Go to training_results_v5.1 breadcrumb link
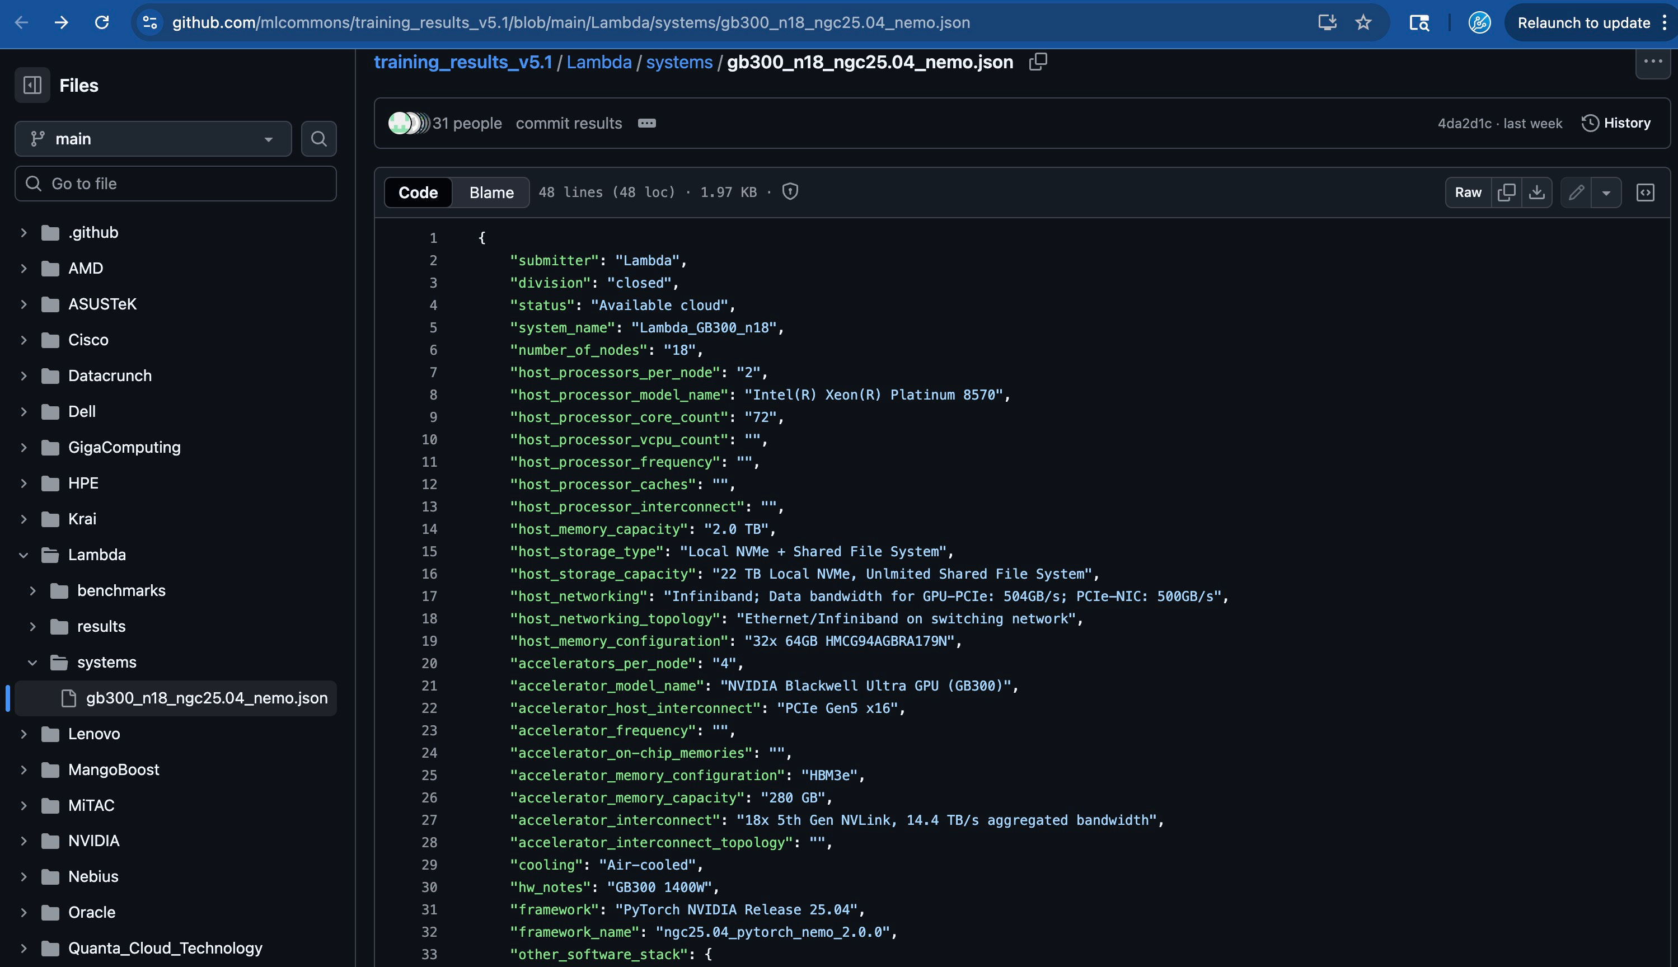This screenshot has height=967, width=1678. (463, 63)
